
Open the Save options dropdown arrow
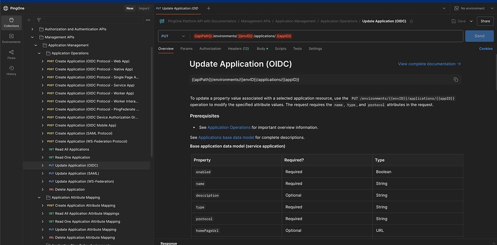coord(471,21)
